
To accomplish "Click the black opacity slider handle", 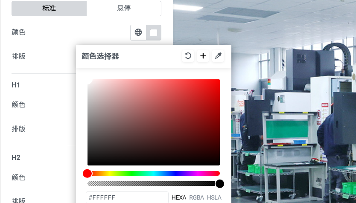I will [219, 184].
